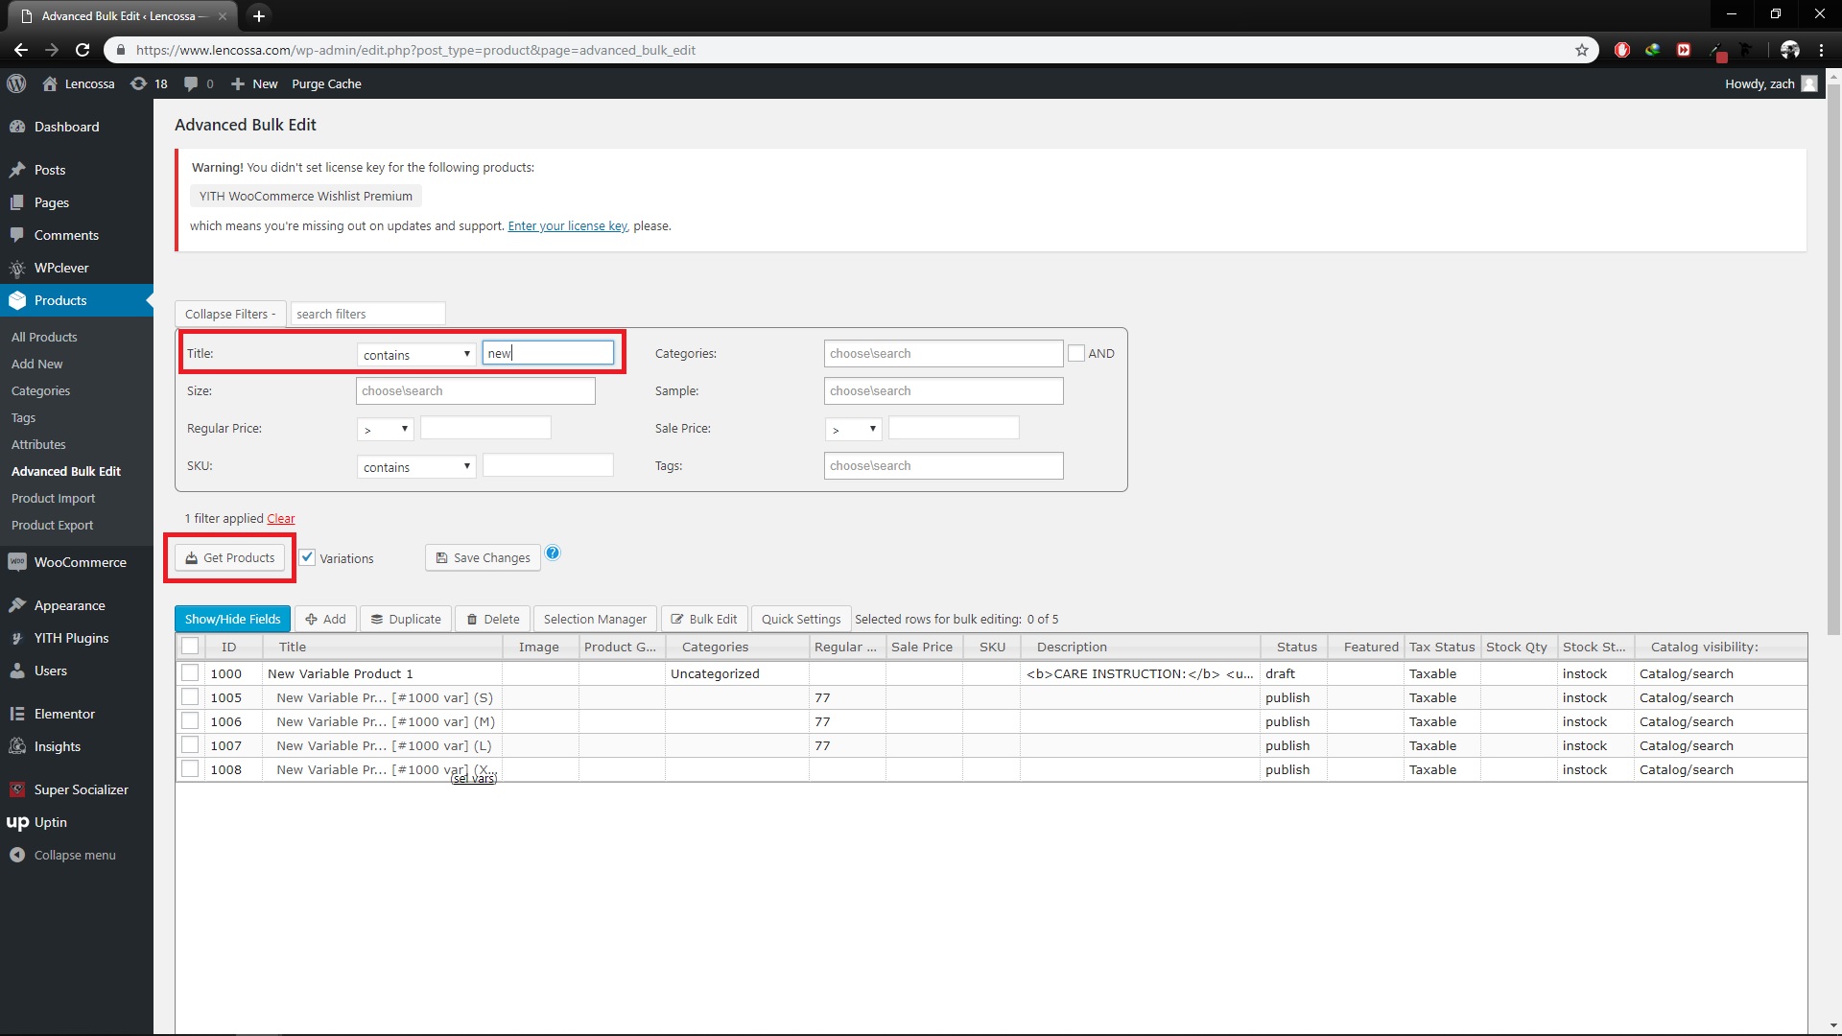Bookmark this page with star icon

tap(1582, 50)
